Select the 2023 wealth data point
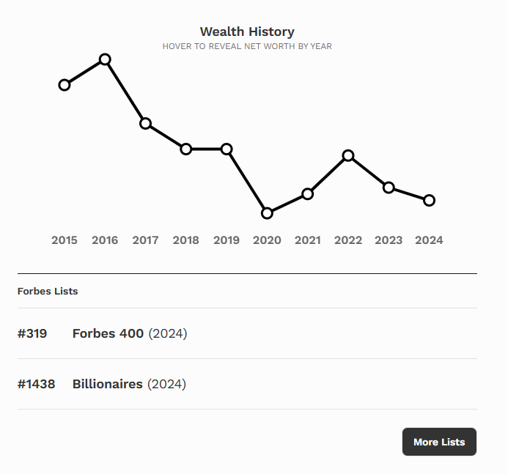 click(x=389, y=188)
